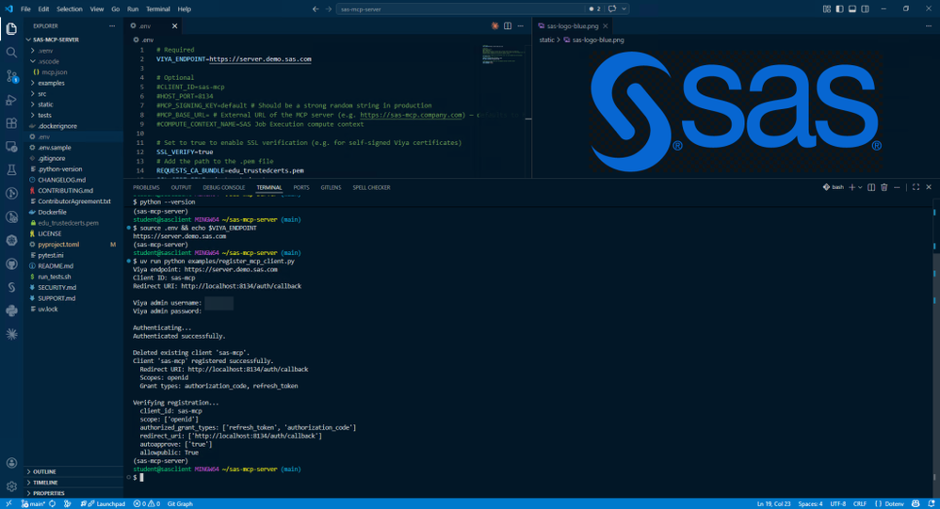Toggle Primary Side Bar visibility
Viewport: 940px width, 509px height.
click(839, 9)
